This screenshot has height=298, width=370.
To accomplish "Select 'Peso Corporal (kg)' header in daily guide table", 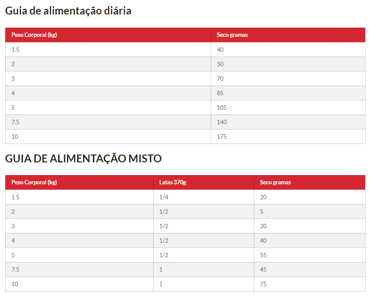I will click(34, 35).
